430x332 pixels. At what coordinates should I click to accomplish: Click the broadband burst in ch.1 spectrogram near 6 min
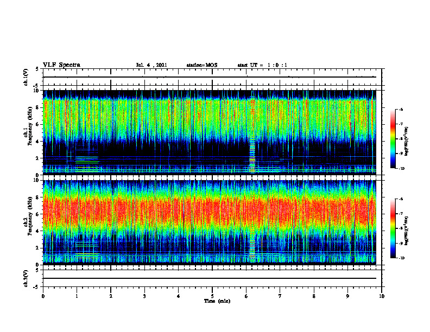(x=252, y=134)
